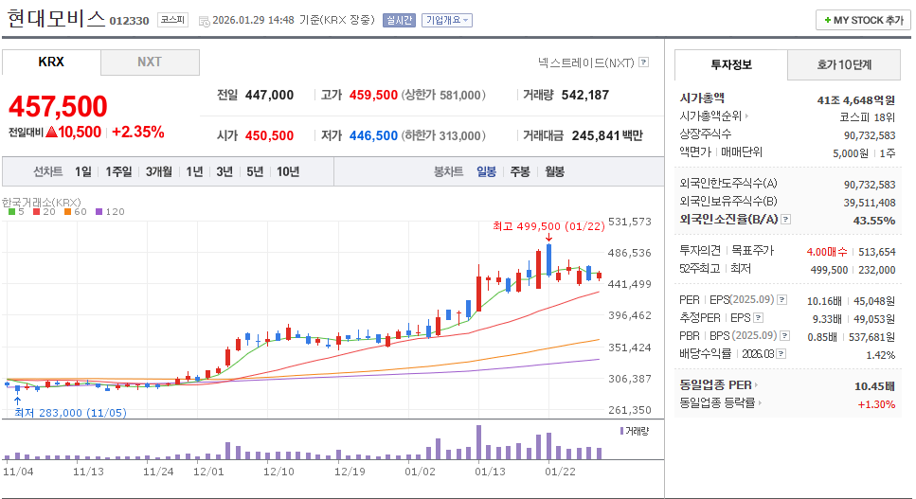Click the help icon next to 넥스트레이드(NXT)
Screen dimensions: 916x499
643,62
